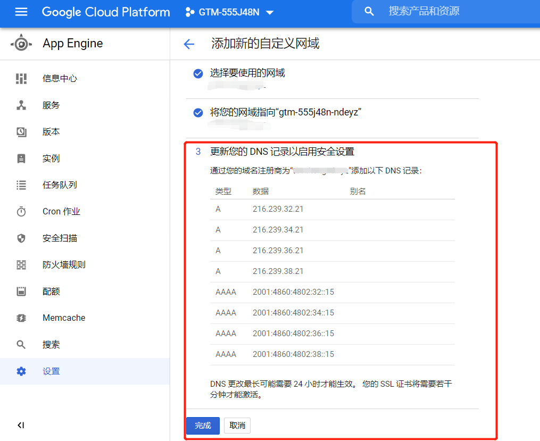This screenshot has height=441, width=540.
Task: Open the 安全扫描 menu item
Action: [x=85, y=238]
